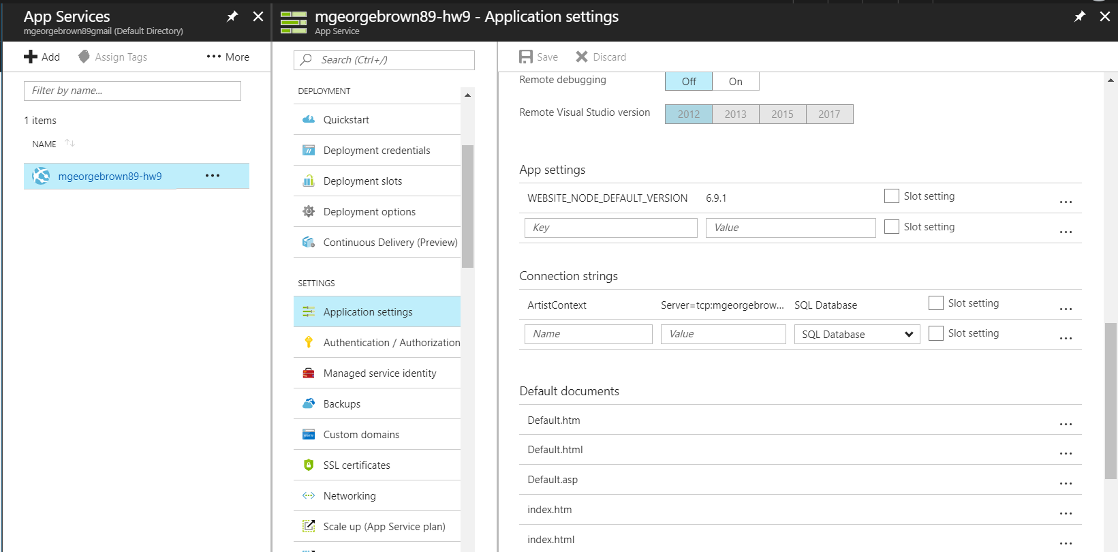This screenshot has width=1118, height=552.
Task: Click the 6.9.1 node version value
Action: (716, 198)
